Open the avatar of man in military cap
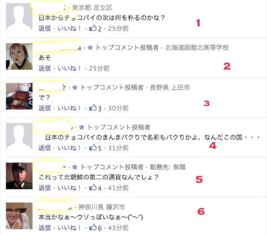Viewport: 267px width, 235px height. point(19,176)
